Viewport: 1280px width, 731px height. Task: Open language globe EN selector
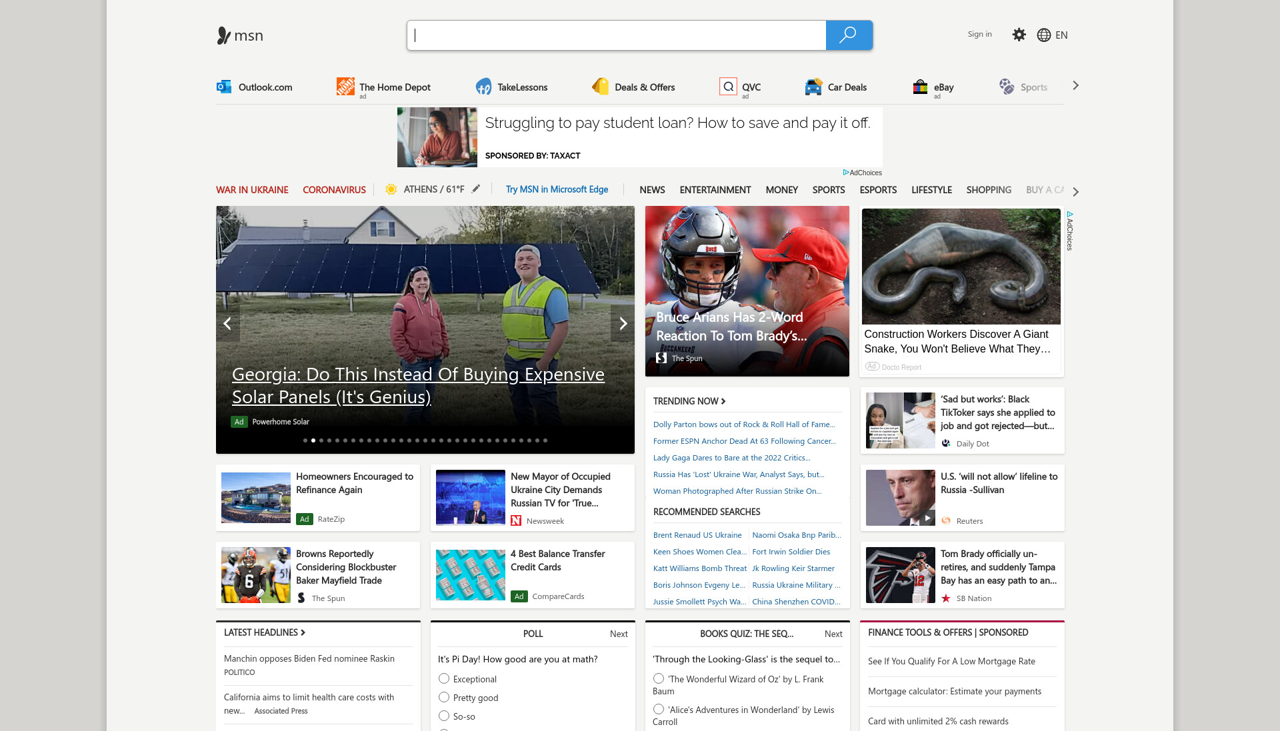pos(1052,35)
